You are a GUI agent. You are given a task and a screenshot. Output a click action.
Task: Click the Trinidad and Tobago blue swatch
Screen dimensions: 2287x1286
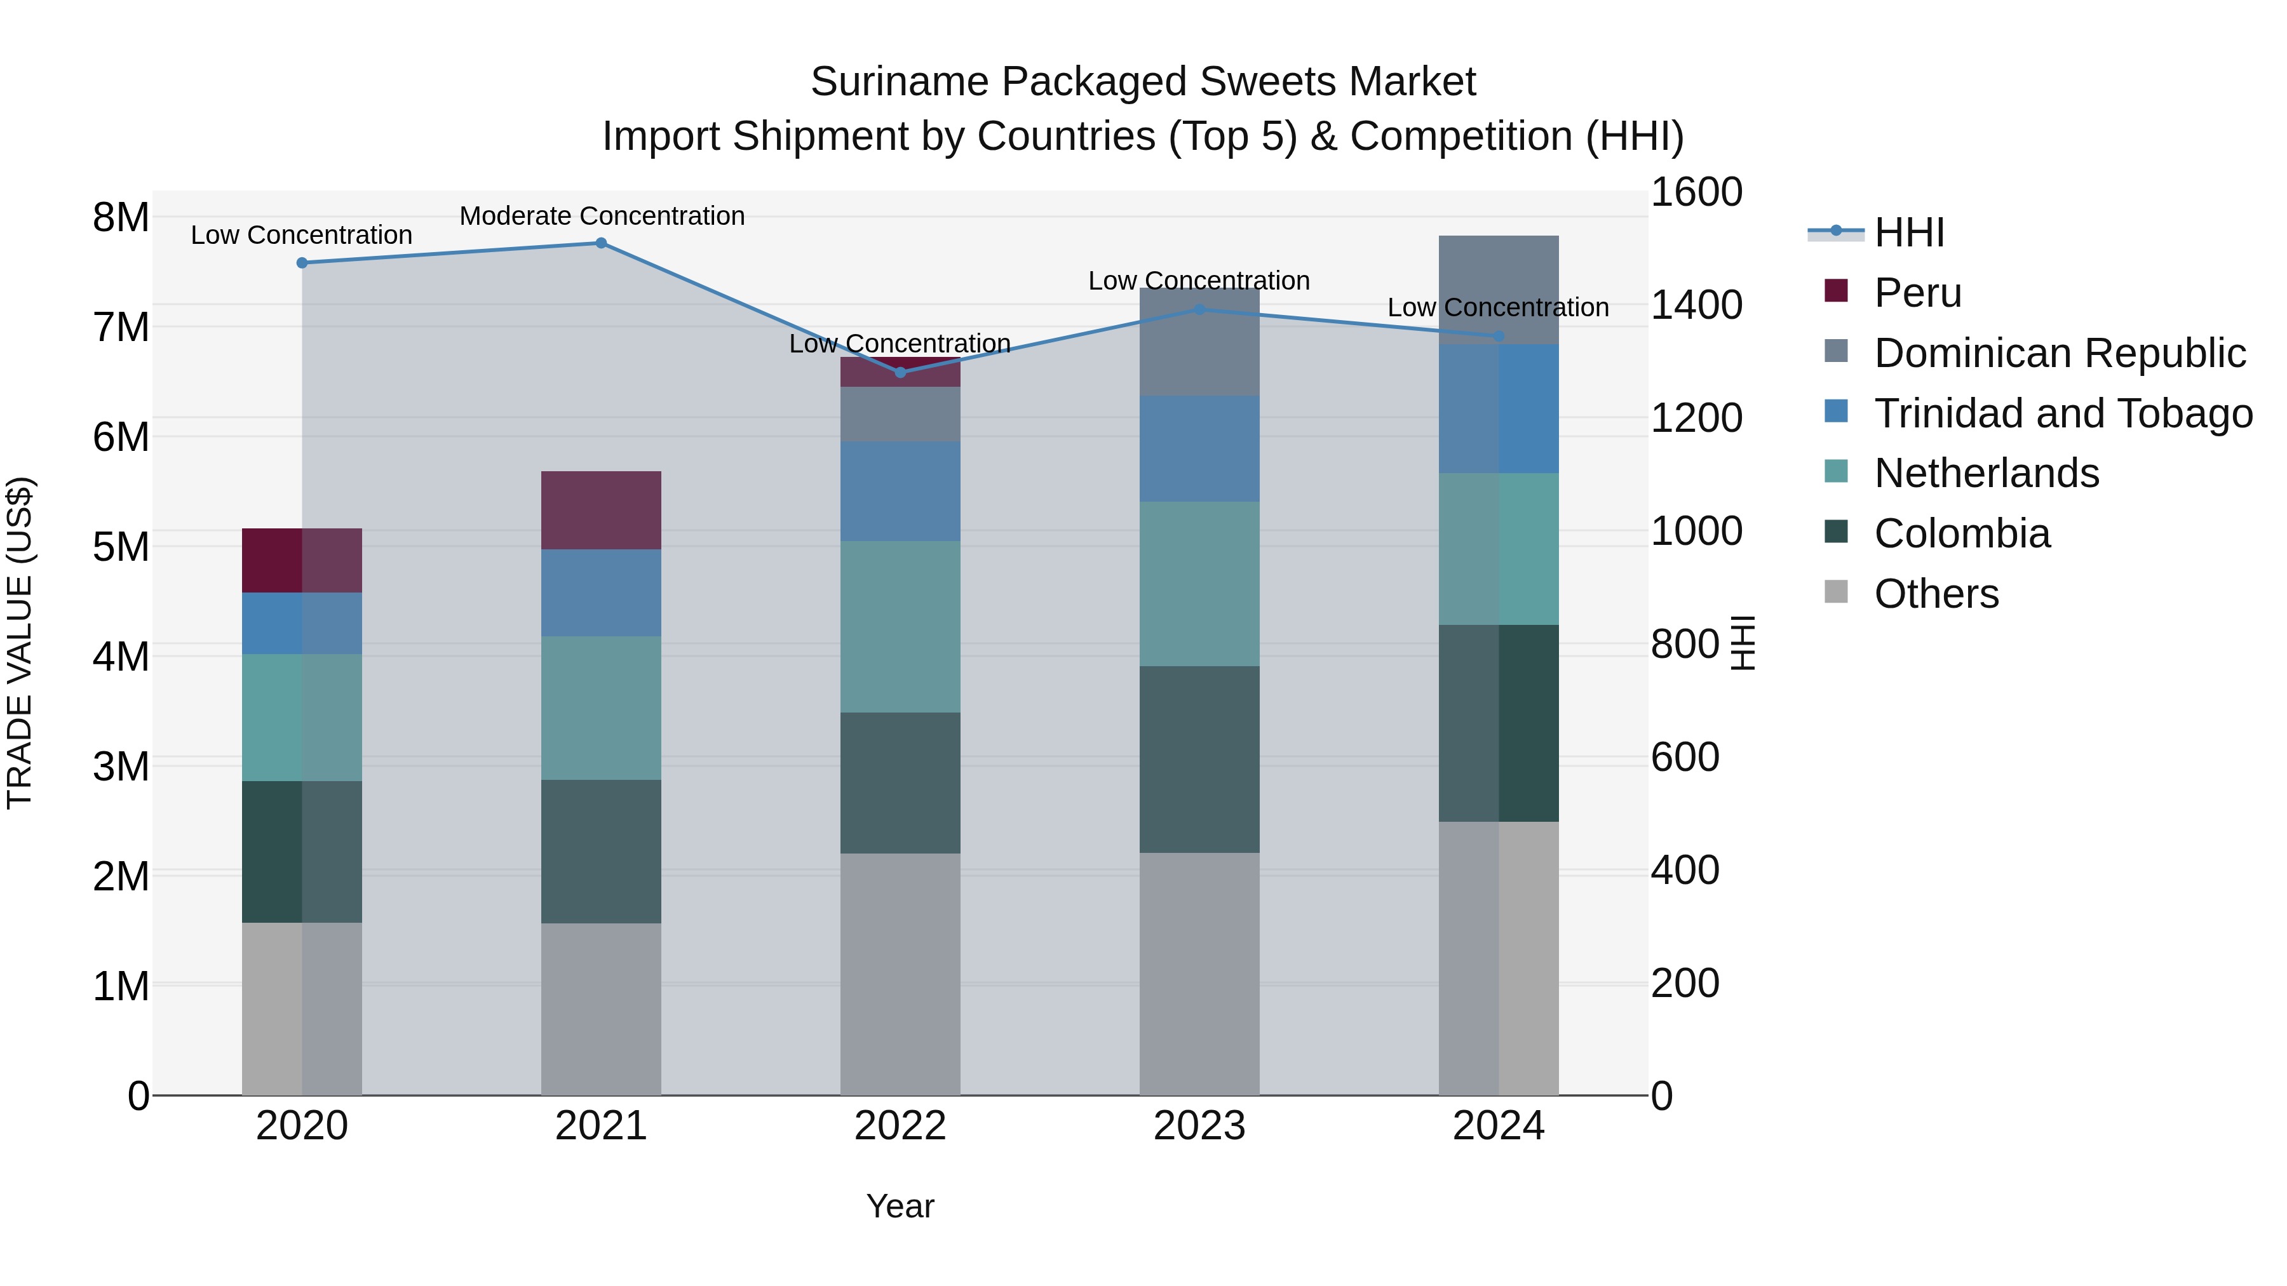(x=1836, y=411)
